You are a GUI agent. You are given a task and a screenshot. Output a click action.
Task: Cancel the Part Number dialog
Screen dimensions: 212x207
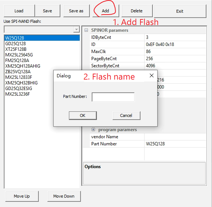click(x=126, y=115)
